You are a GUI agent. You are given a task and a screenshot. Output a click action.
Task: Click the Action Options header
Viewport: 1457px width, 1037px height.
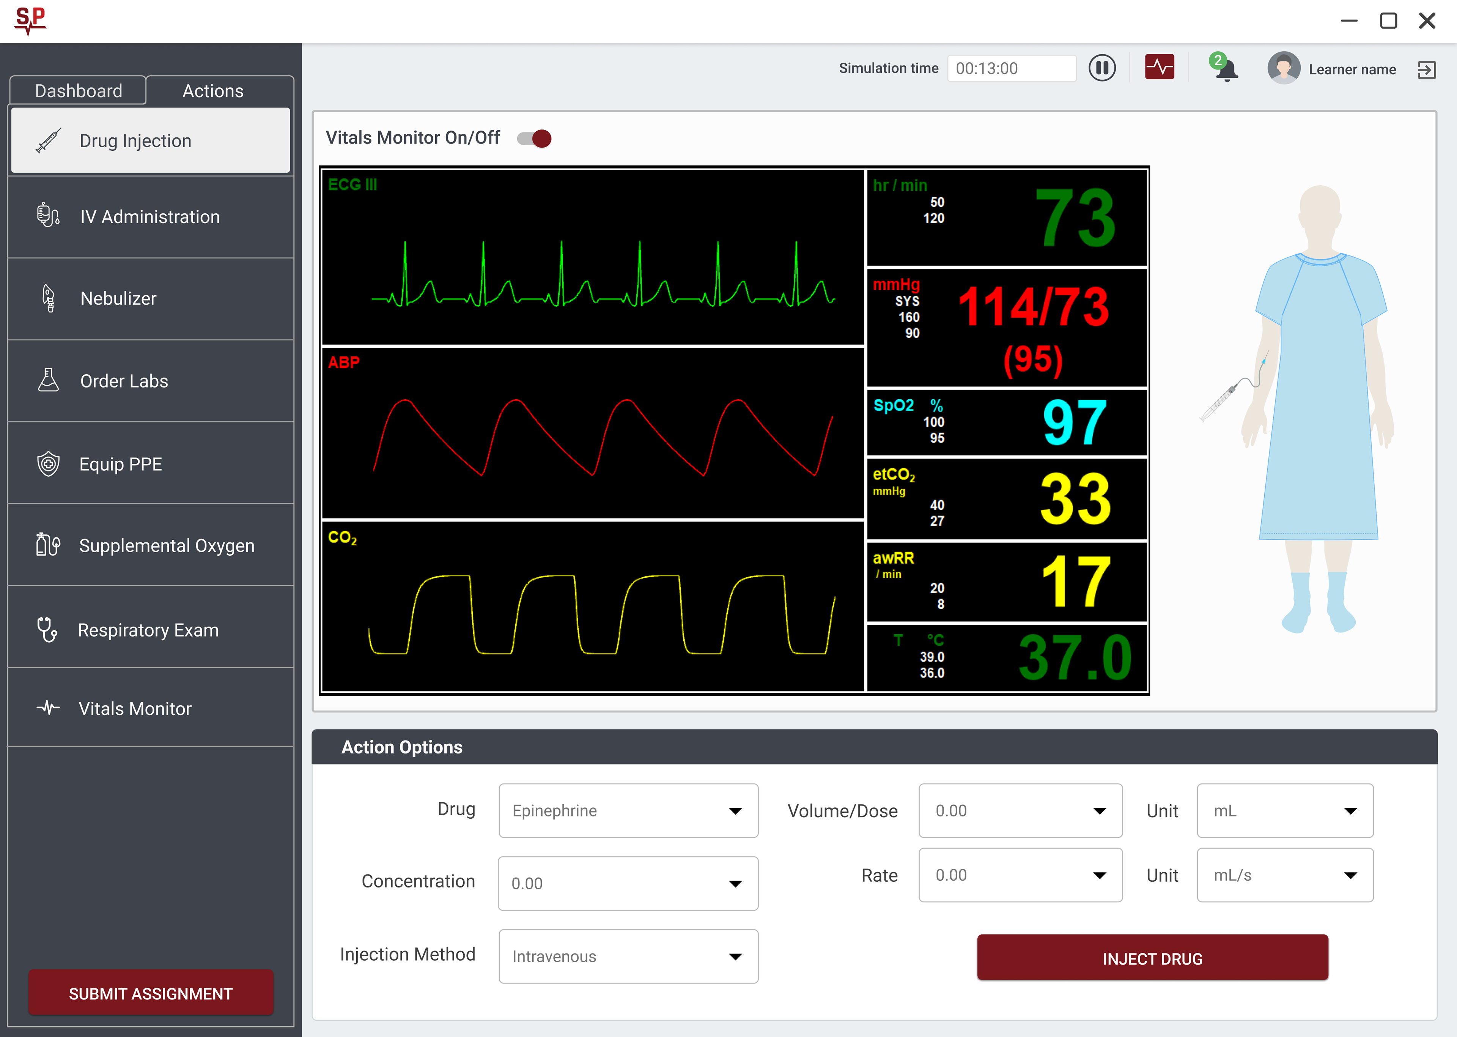point(874,747)
